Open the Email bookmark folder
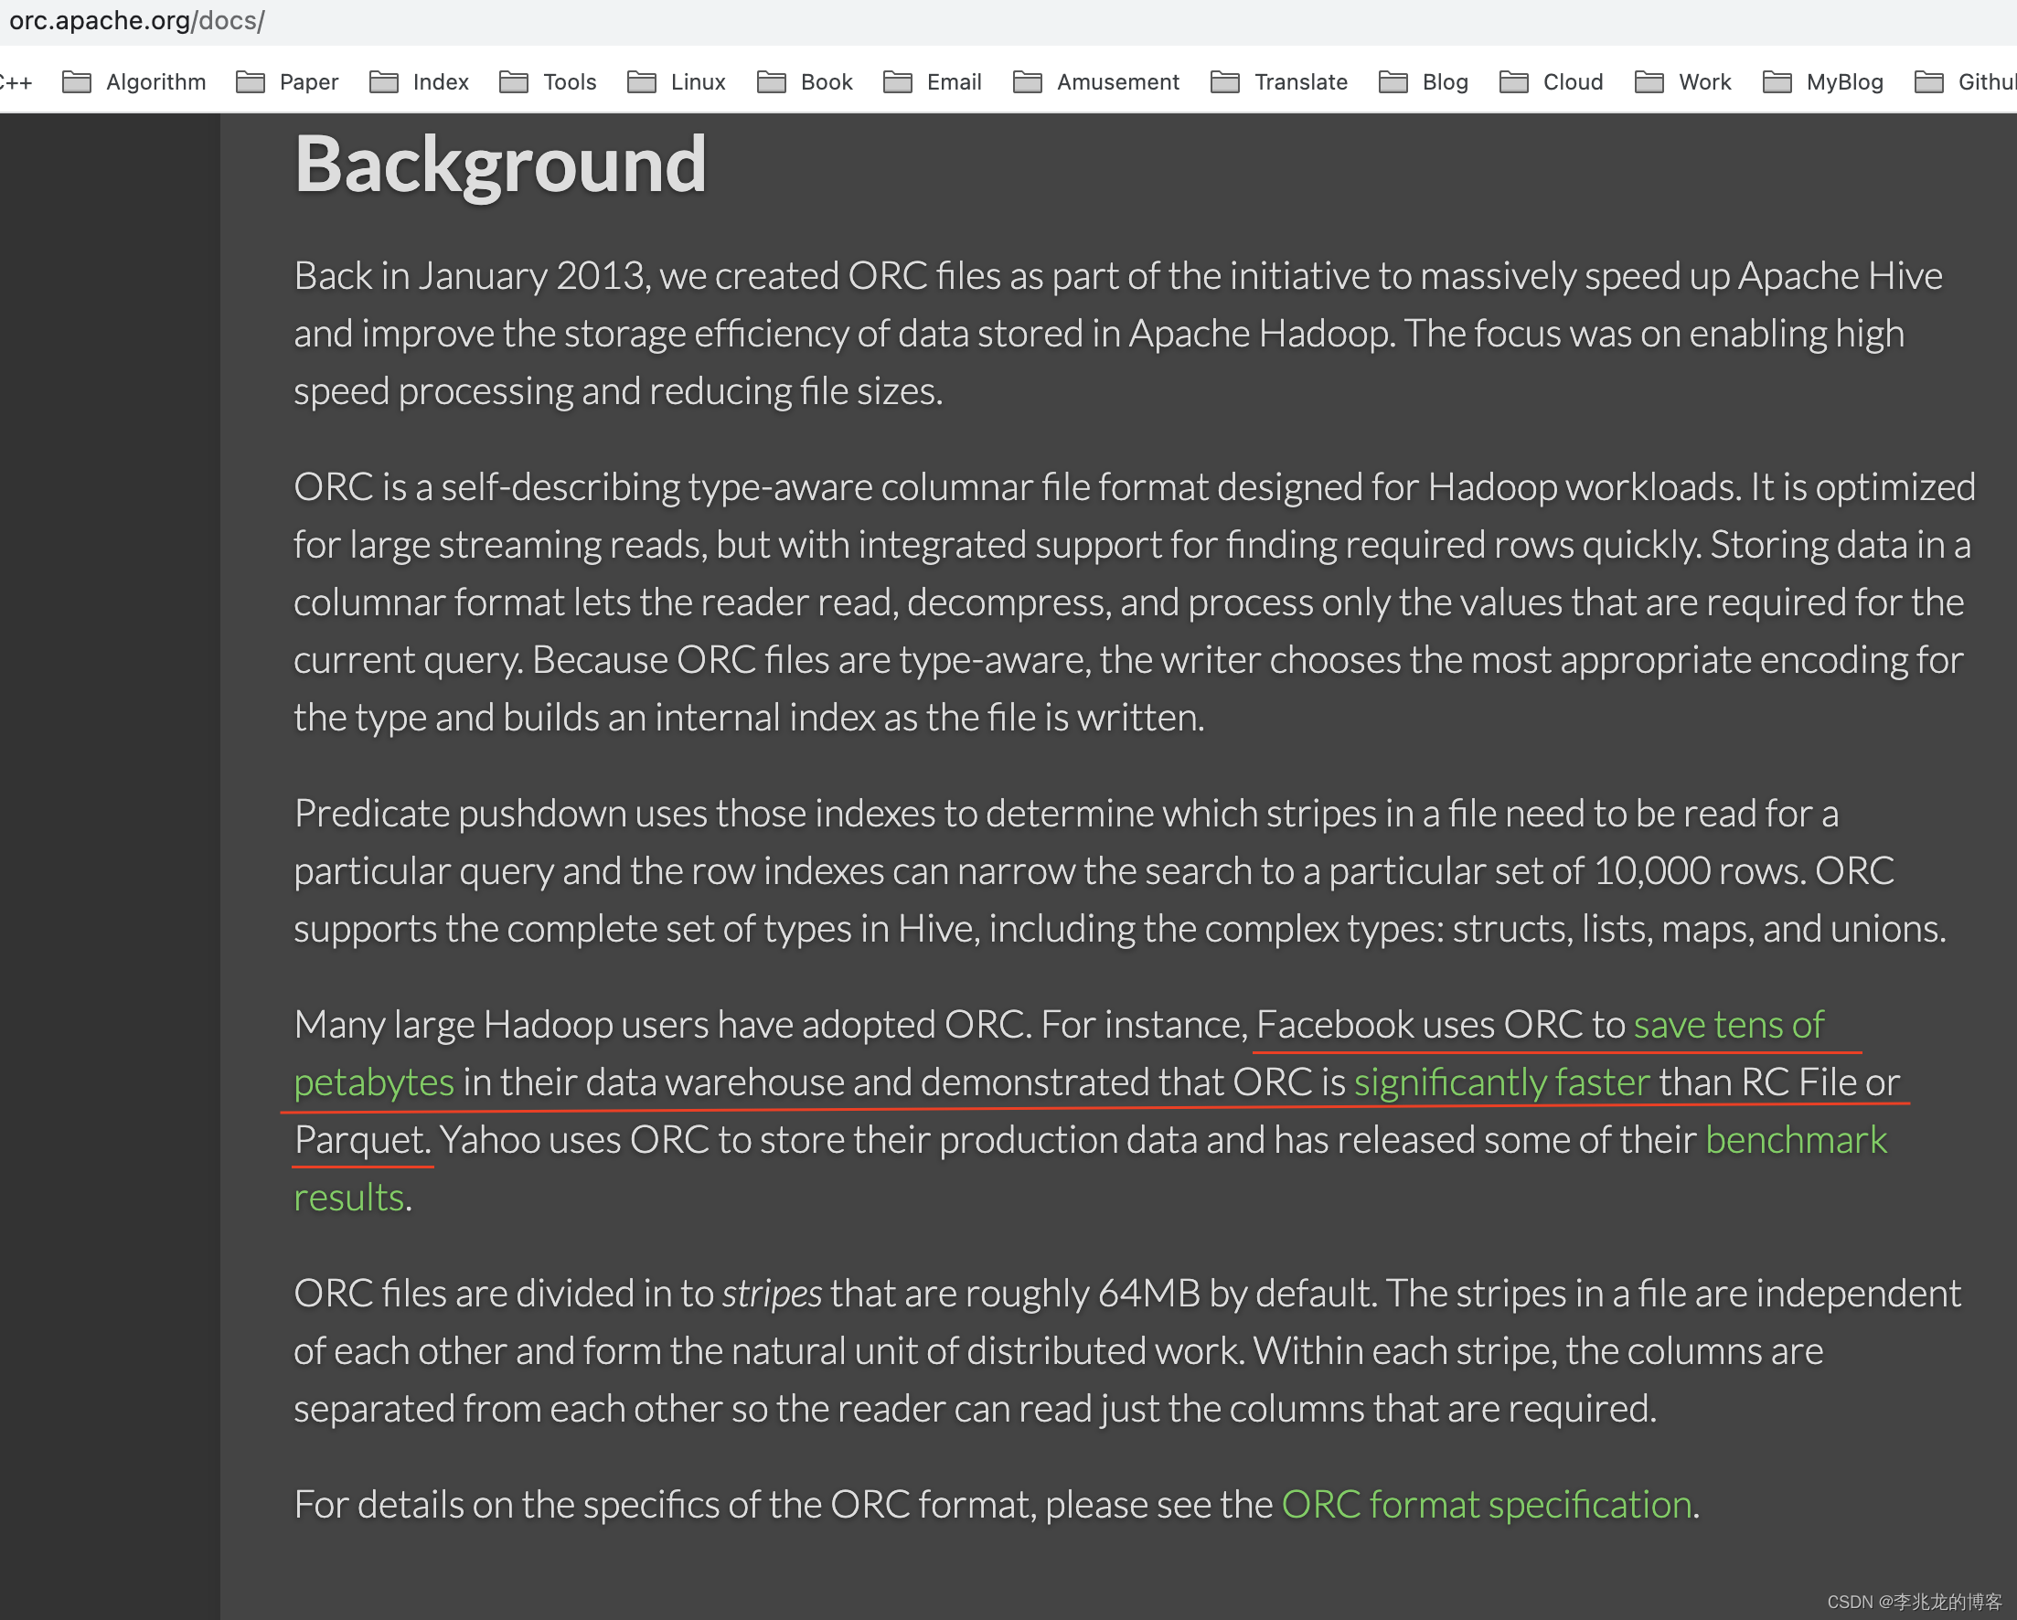Screen dimensions: 2017x1620 (932, 82)
